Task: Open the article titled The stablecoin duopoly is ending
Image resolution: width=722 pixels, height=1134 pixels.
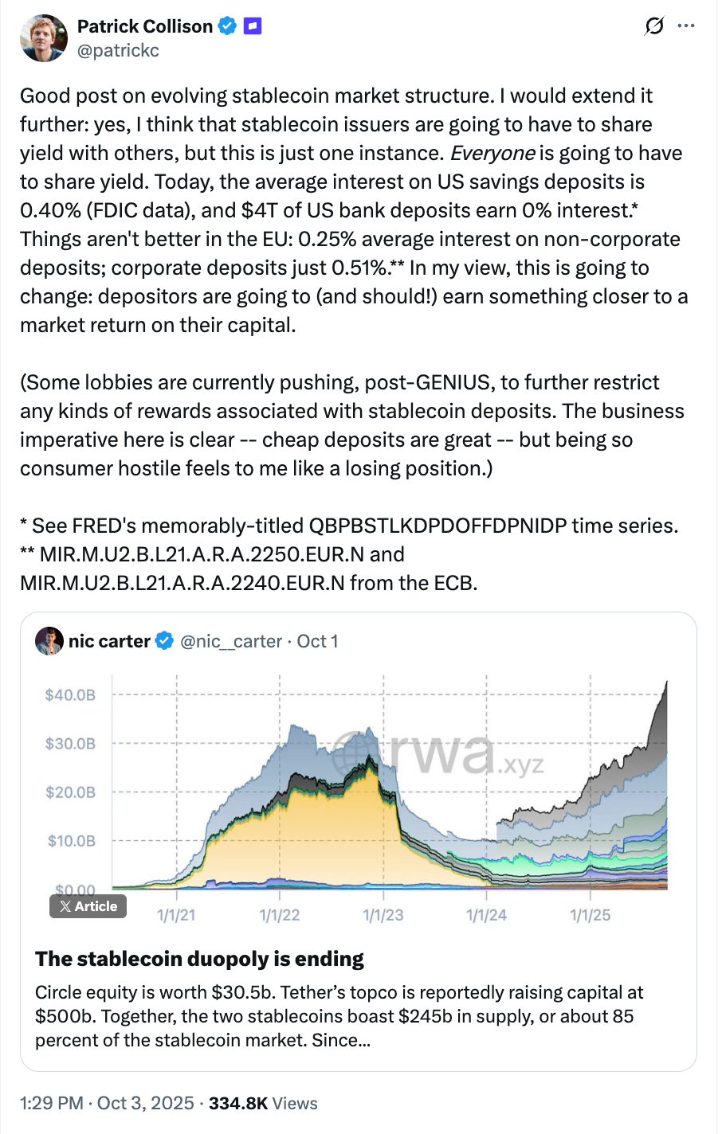Action: [199, 959]
